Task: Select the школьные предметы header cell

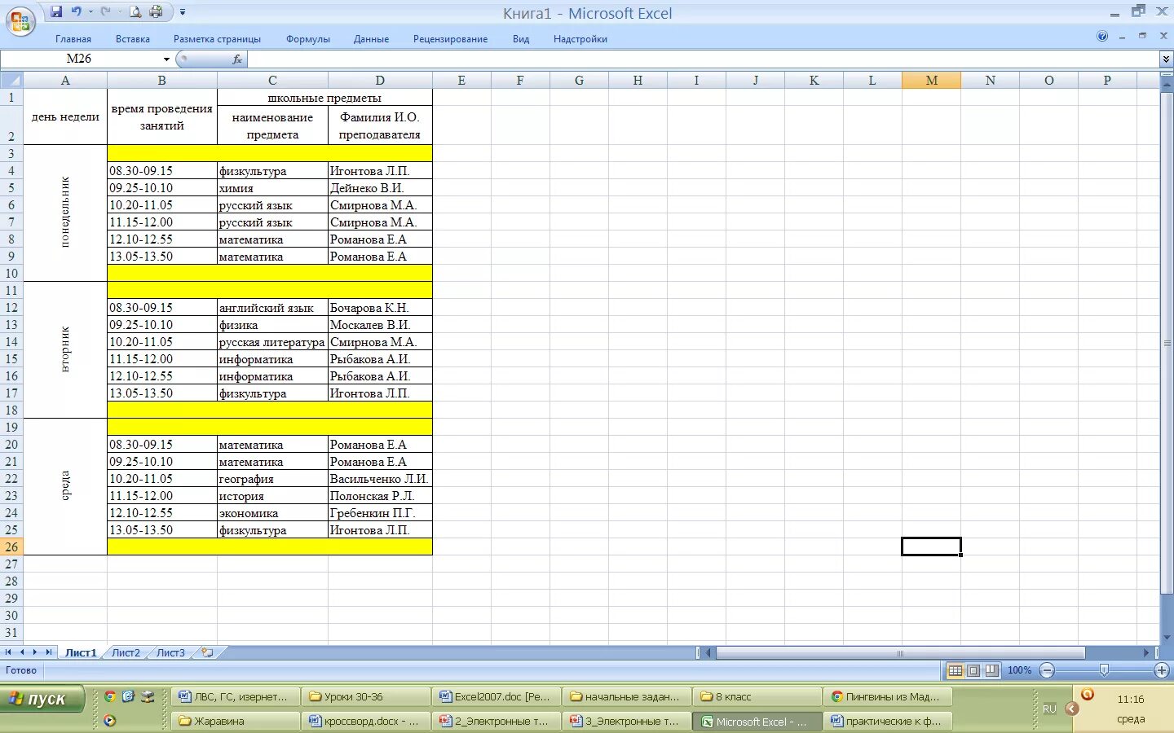Action: coord(324,97)
